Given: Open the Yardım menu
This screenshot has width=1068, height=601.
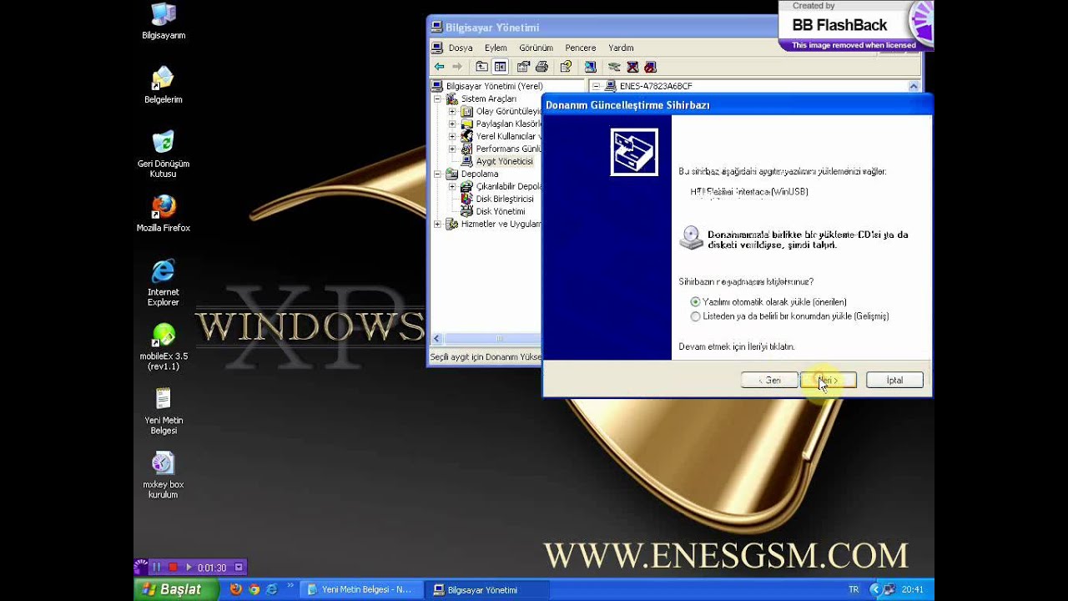Looking at the screenshot, I should (x=622, y=48).
